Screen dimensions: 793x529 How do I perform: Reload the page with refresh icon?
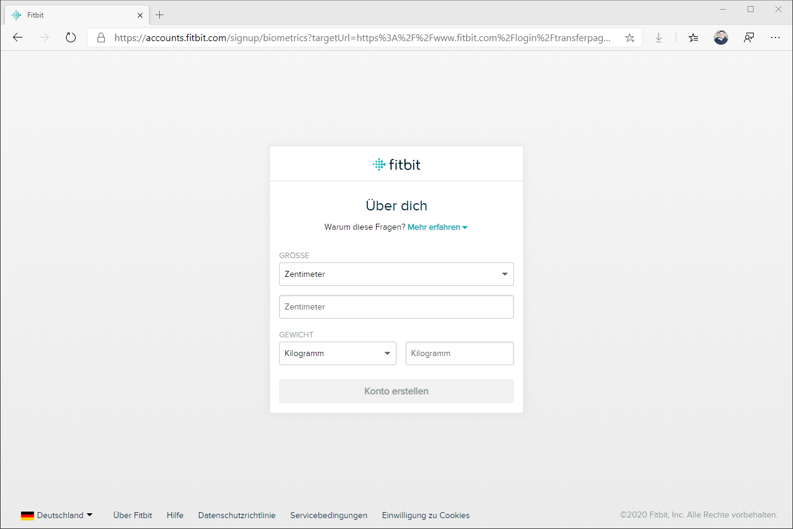[71, 37]
